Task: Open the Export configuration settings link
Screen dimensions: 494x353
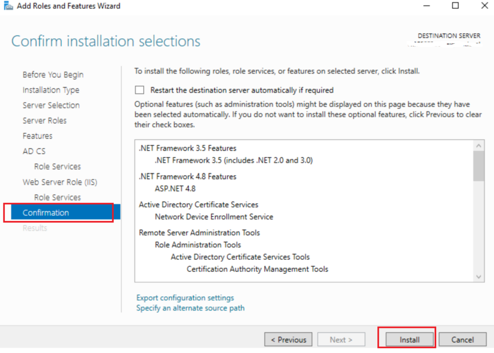Action: (185, 298)
